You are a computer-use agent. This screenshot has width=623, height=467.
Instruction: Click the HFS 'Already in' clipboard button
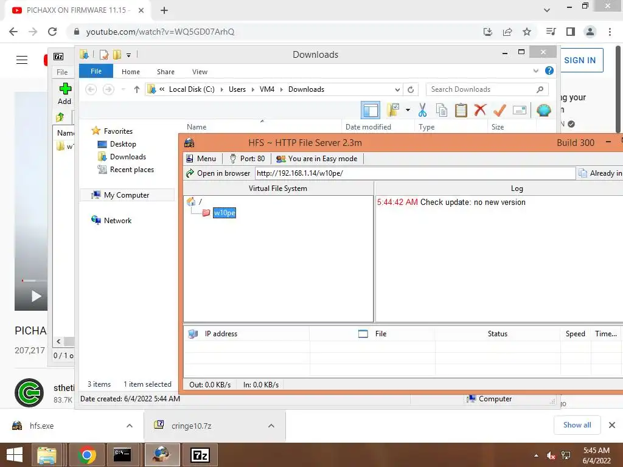click(x=600, y=173)
